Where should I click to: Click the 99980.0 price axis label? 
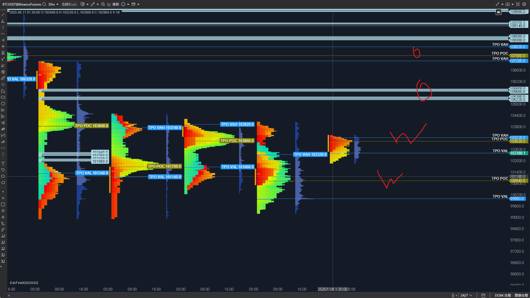click(x=518, y=199)
